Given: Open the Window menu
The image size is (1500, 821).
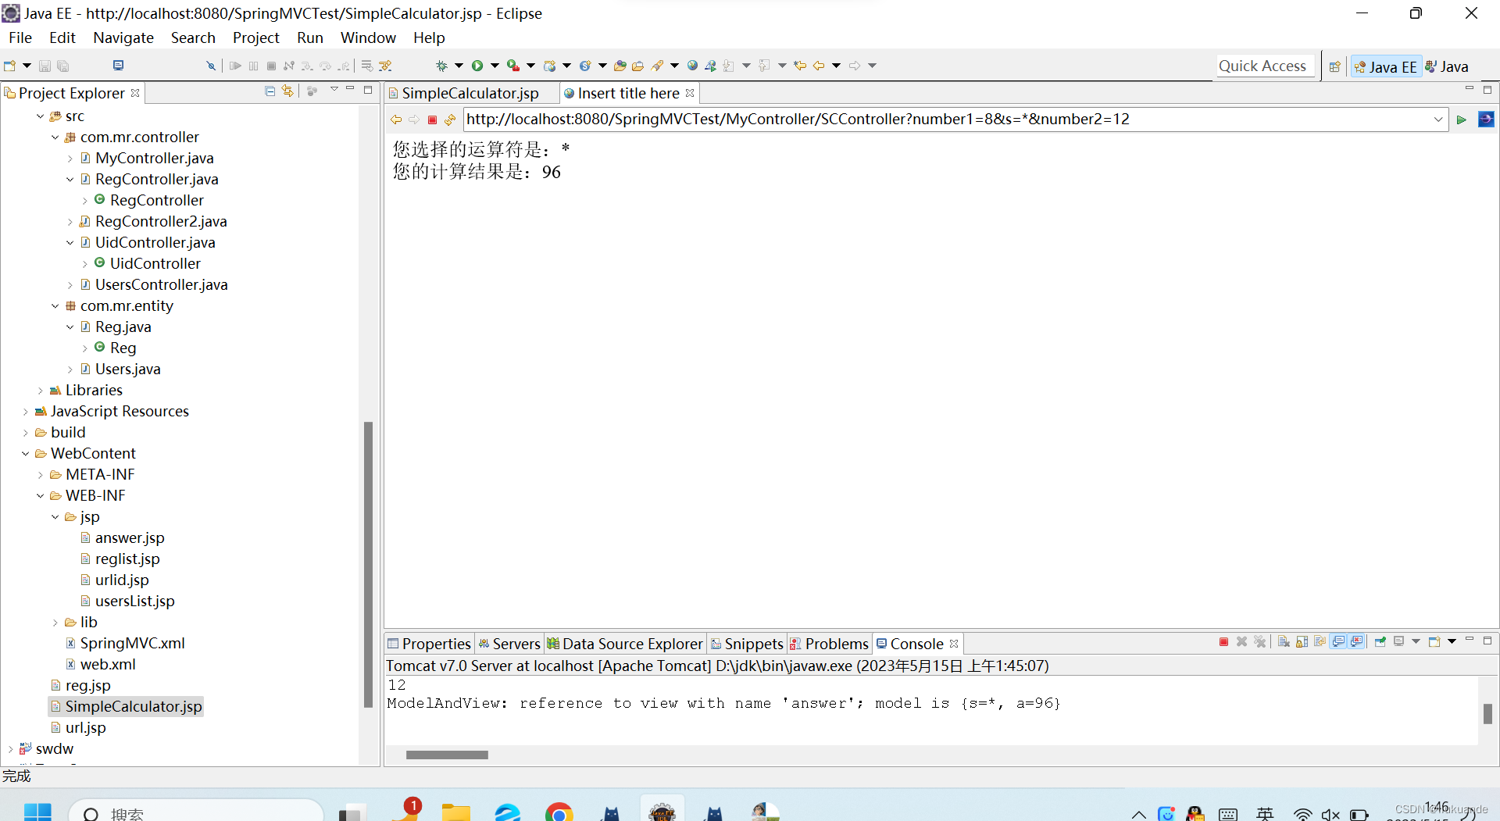Looking at the screenshot, I should point(368,37).
